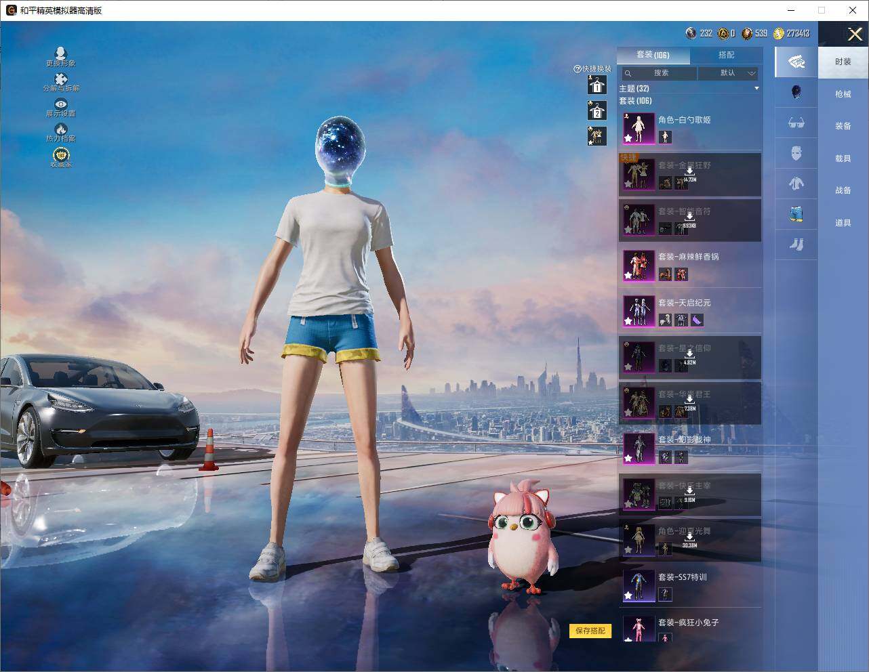Open 收藏家 collector badge icon
The height and width of the screenshot is (672, 869).
coord(61,158)
